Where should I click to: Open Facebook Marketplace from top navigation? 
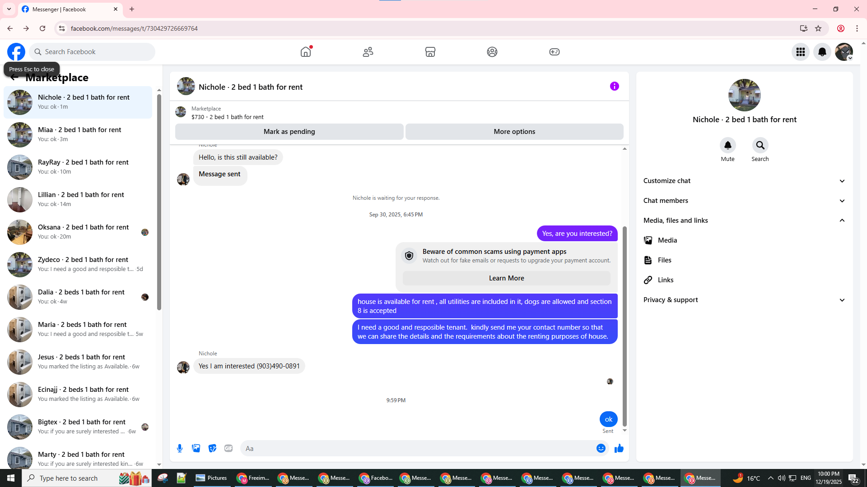pyautogui.click(x=430, y=52)
